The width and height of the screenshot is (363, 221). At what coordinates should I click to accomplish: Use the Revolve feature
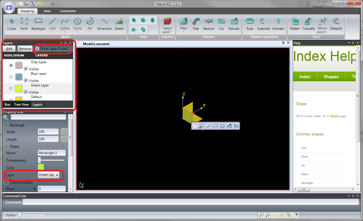(x=209, y=24)
